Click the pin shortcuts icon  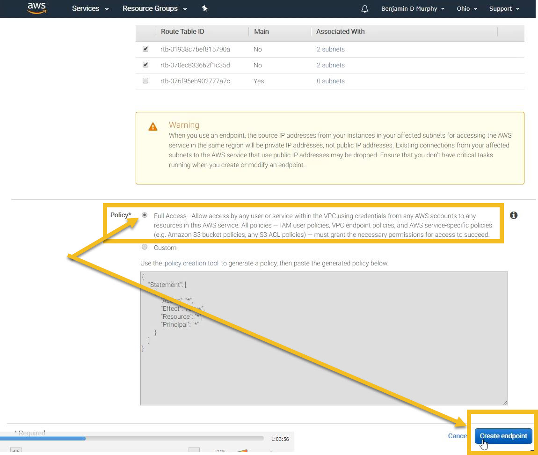pos(204,8)
